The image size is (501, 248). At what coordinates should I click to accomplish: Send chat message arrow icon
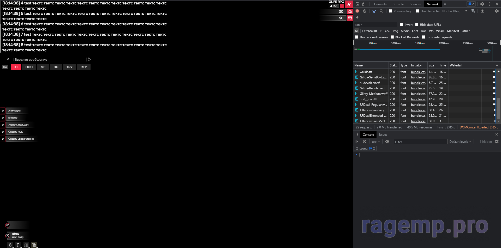[89, 59]
